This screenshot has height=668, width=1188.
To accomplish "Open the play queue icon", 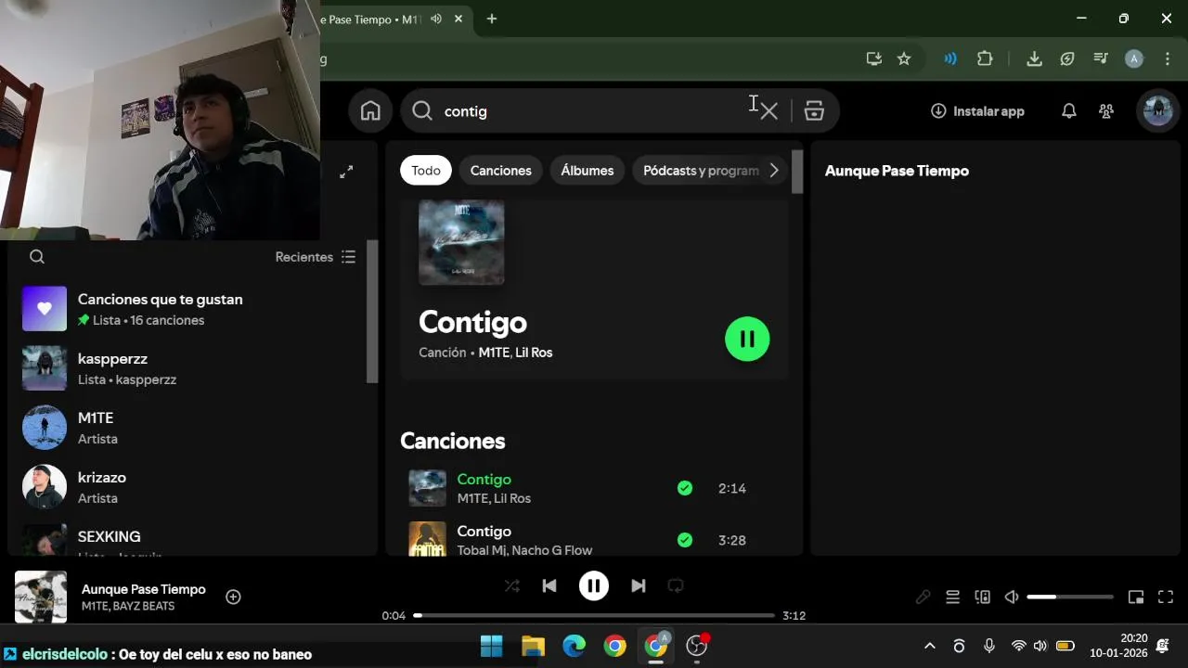I will click(952, 597).
